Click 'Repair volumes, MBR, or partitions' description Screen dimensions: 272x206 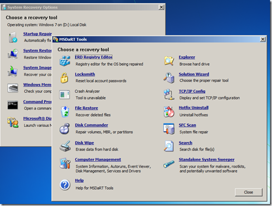(x=104, y=132)
